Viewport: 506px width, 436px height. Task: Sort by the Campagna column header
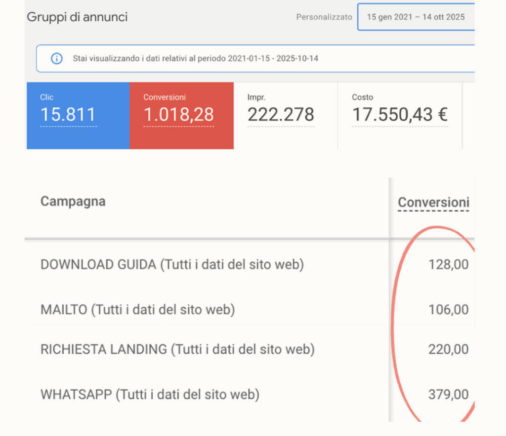(73, 201)
